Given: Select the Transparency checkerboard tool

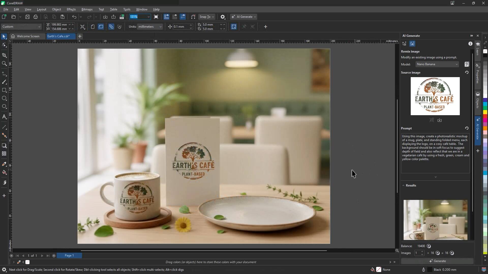Looking at the screenshot, I should pos(4,153).
